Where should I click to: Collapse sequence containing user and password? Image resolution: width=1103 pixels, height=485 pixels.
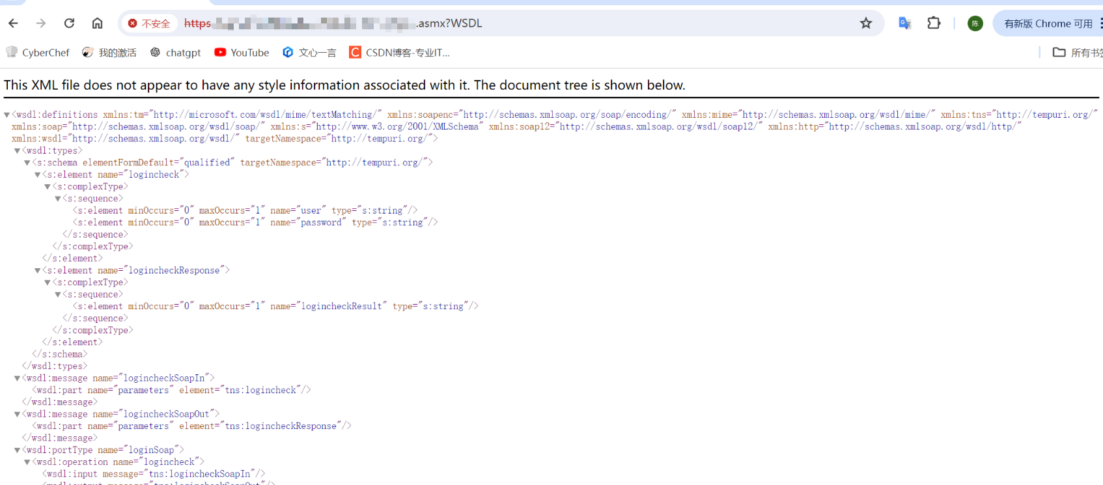[x=57, y=199]
